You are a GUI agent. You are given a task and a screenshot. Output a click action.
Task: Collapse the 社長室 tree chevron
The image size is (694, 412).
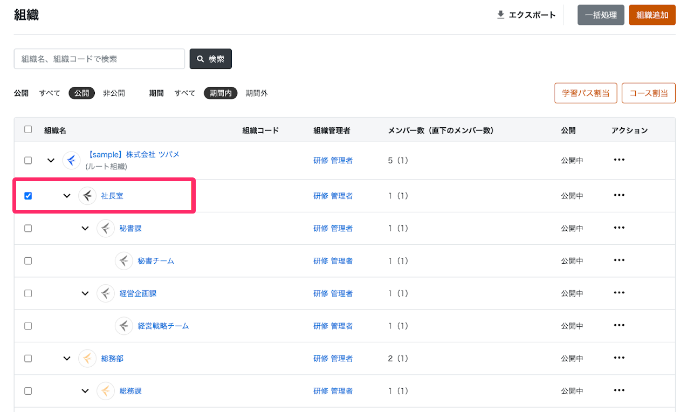point(67,196)
